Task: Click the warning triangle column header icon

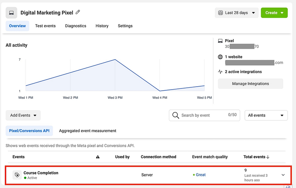Action: click(98, 157)
